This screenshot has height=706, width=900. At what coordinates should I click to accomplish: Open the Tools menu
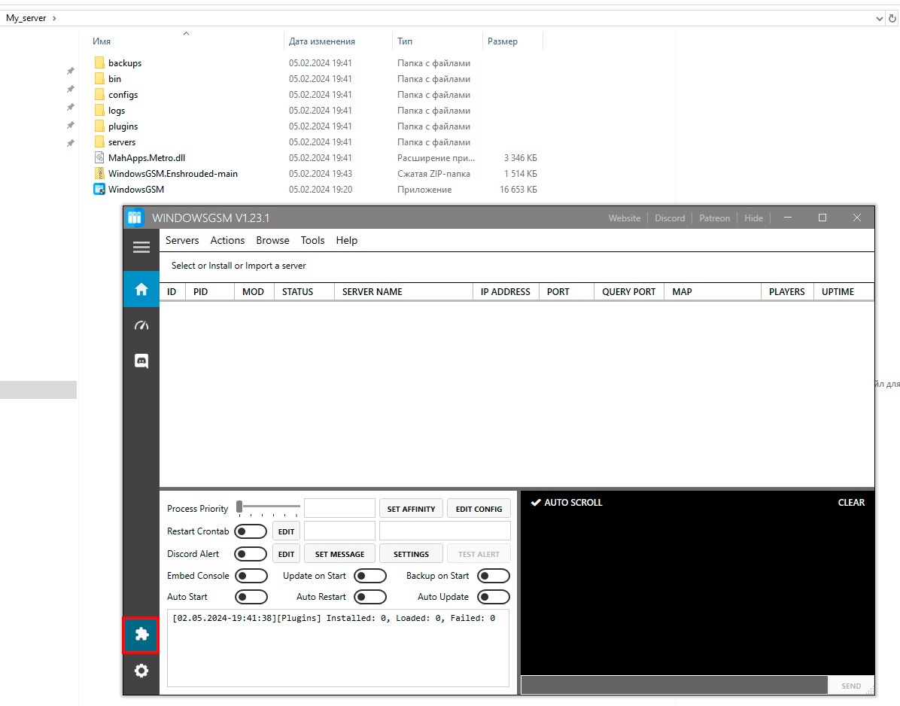tap(313, 241)
